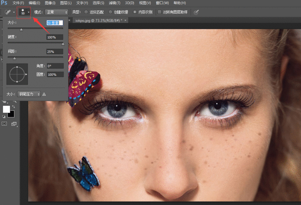Click the 硬度 hardness slider handle
301x205 pixels.
point(63,44)
